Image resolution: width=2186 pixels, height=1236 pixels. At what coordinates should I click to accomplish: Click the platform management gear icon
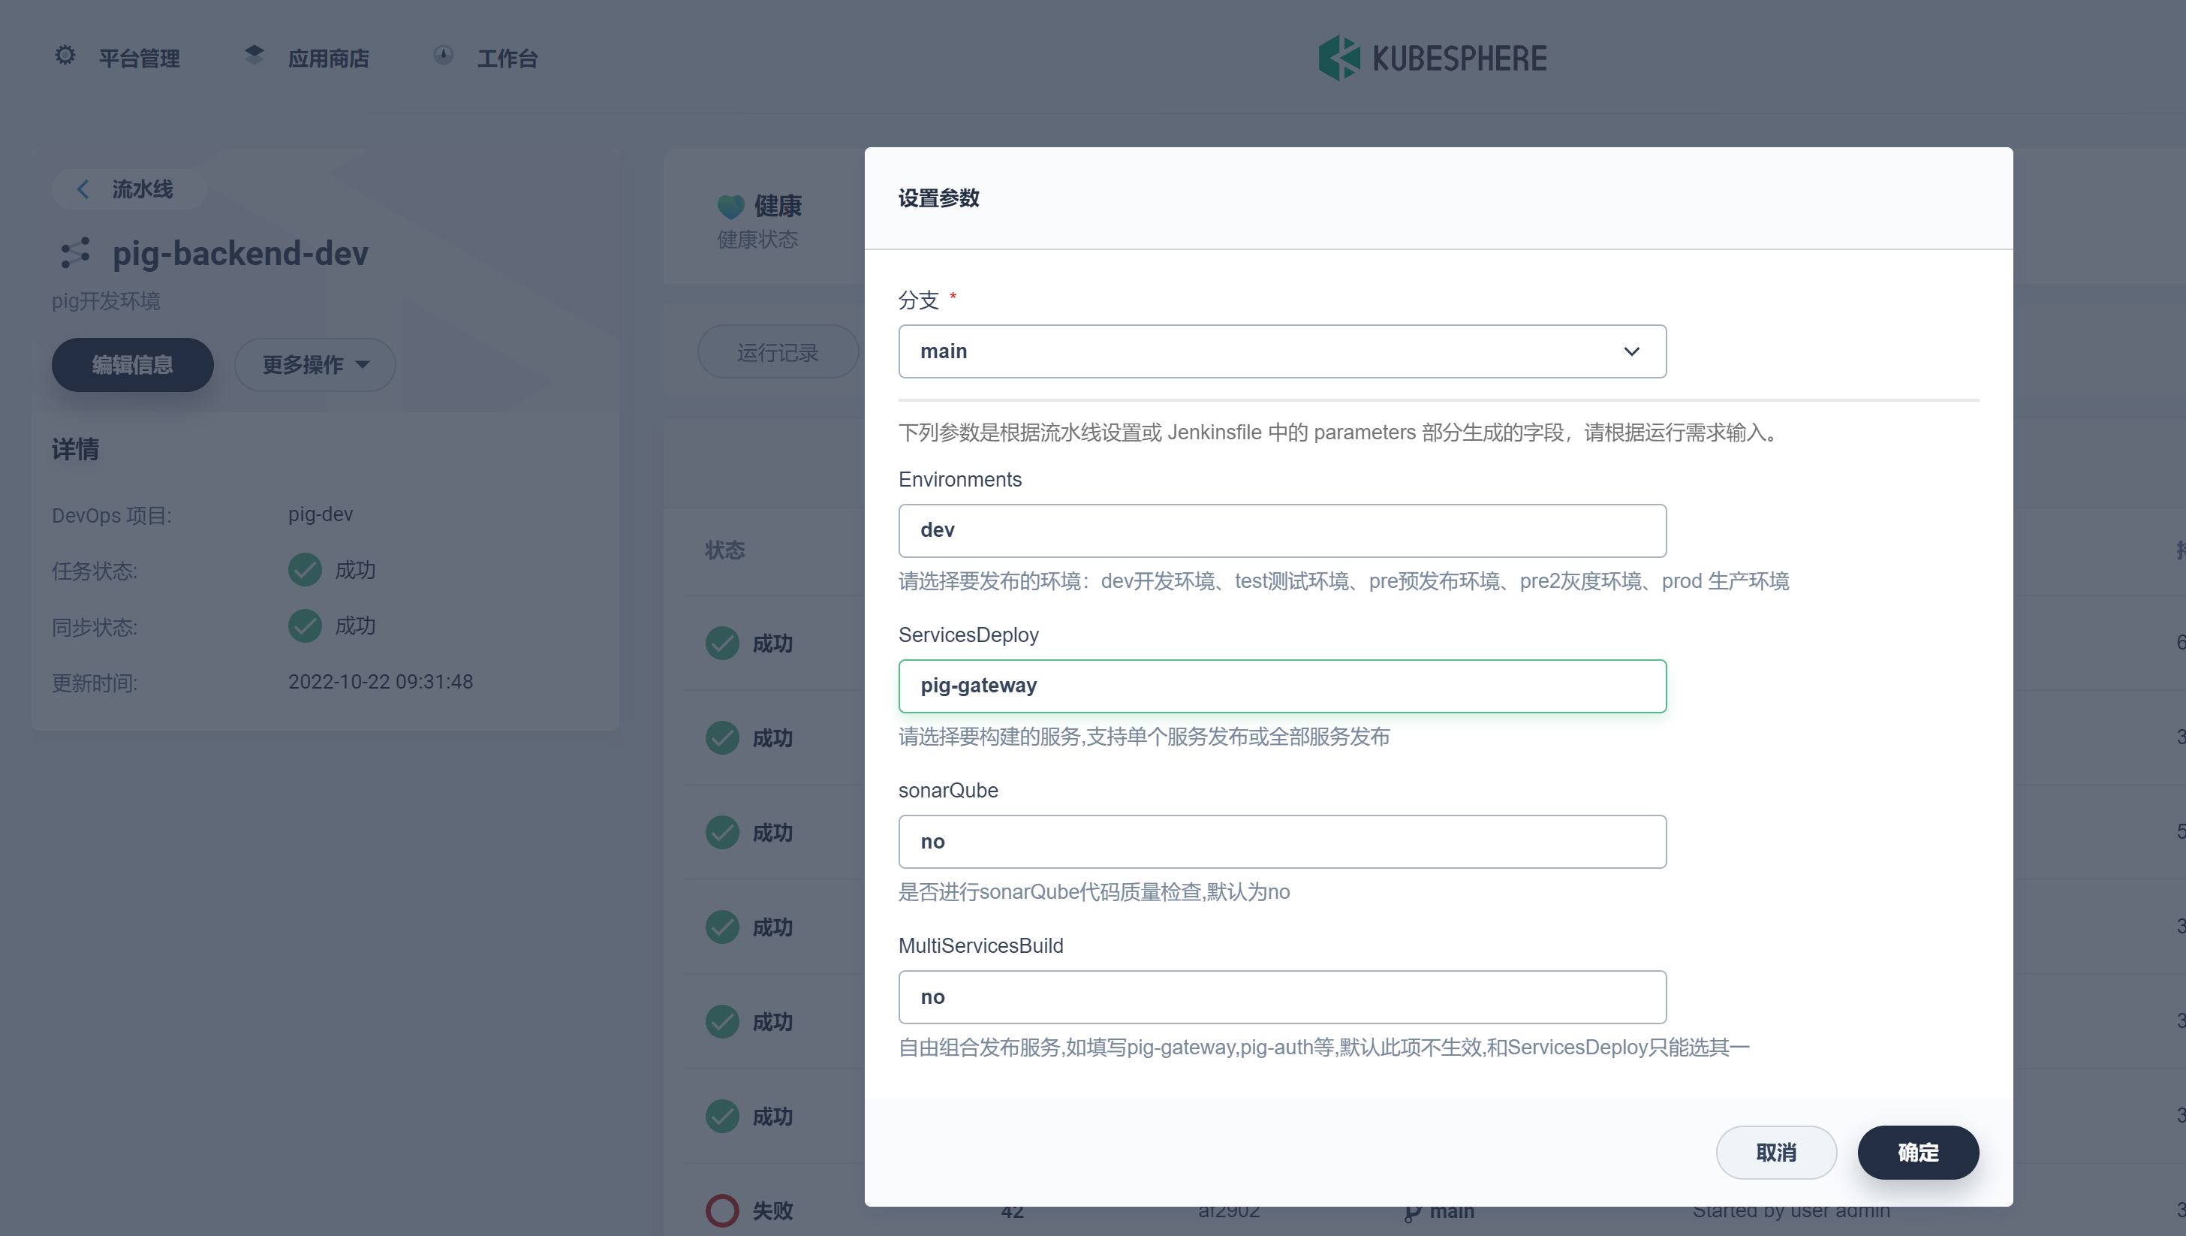(65, 56)
